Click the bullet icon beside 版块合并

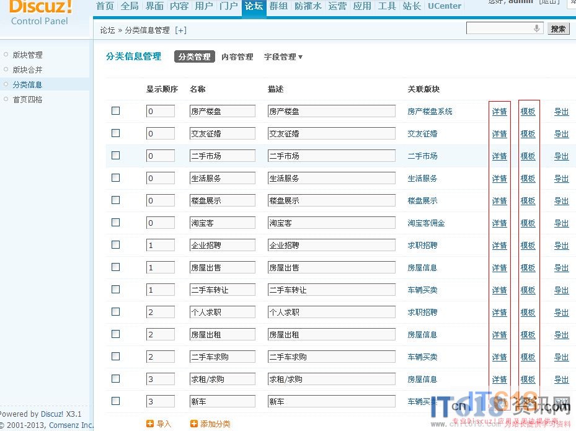coord(6,69)
